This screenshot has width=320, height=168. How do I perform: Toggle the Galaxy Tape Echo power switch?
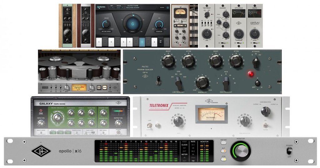pyautogui.click(x=118, y=133)
